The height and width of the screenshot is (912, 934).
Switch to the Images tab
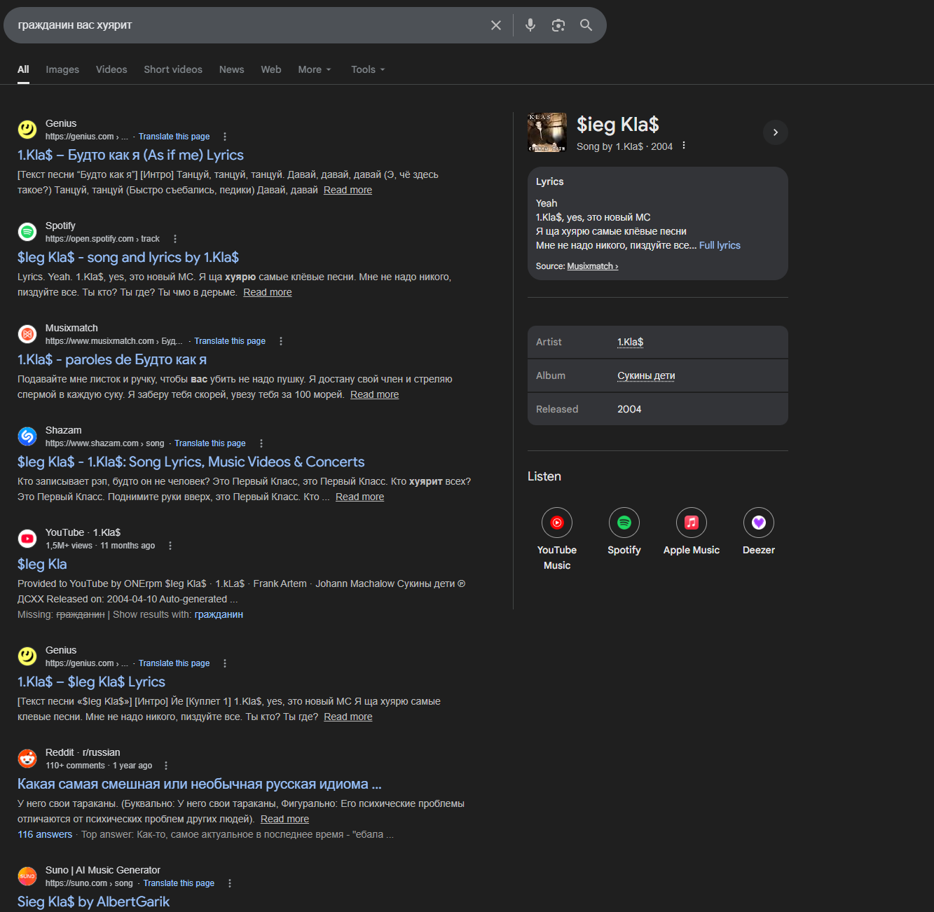tap(62, 69)
